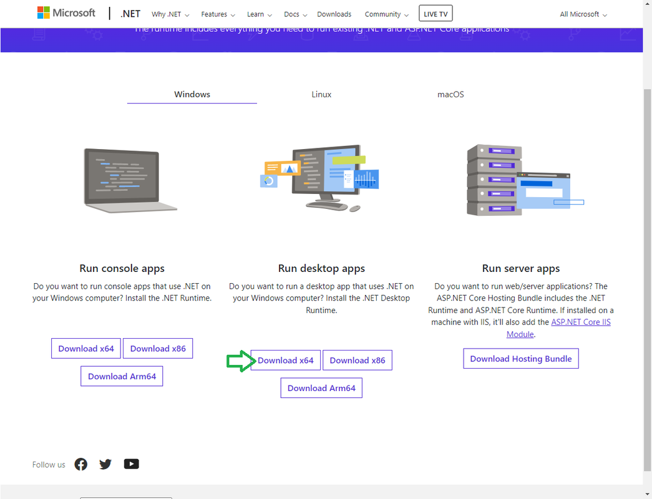Screen dimensions: 652x499
Task: Open the YouTube follow icon
Action: click(132, 464)
